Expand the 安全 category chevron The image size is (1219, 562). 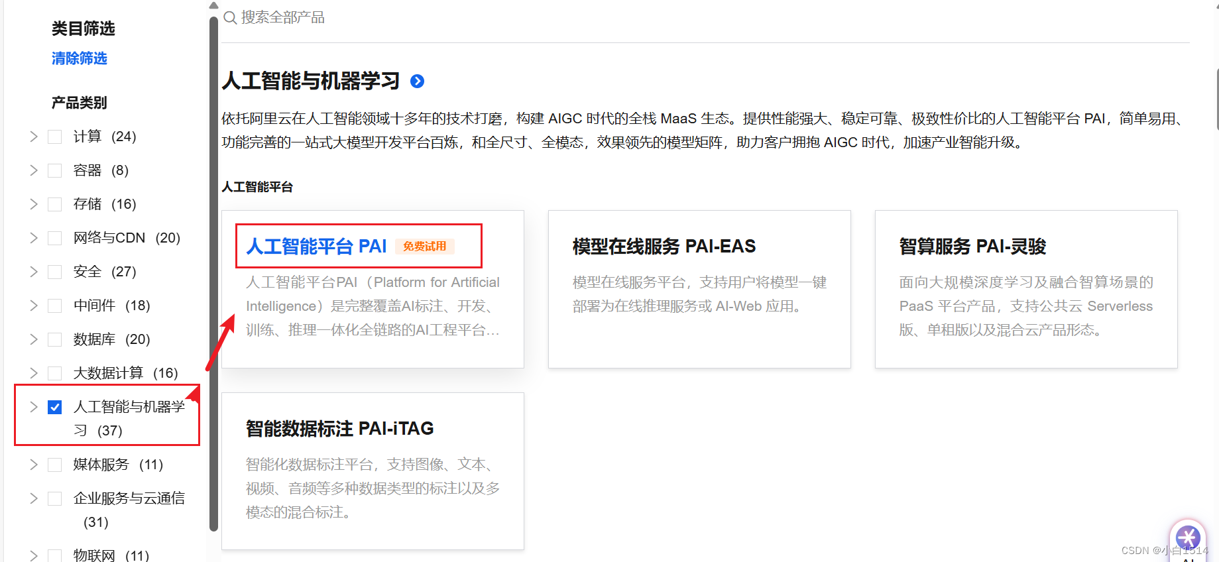34,272
